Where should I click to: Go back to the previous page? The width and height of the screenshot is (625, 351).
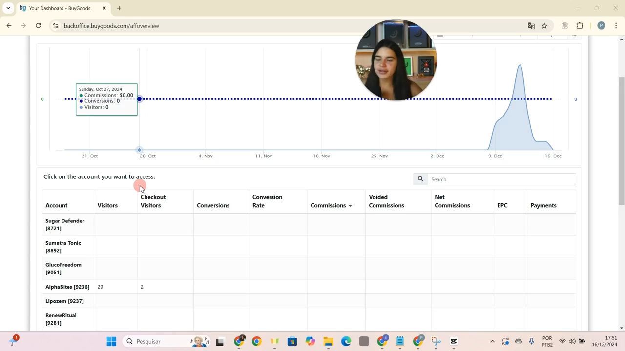pos(9,26)
